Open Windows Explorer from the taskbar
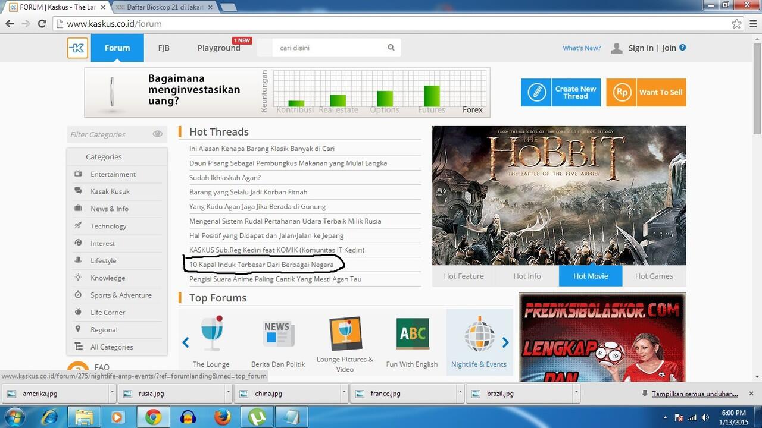 84,417
